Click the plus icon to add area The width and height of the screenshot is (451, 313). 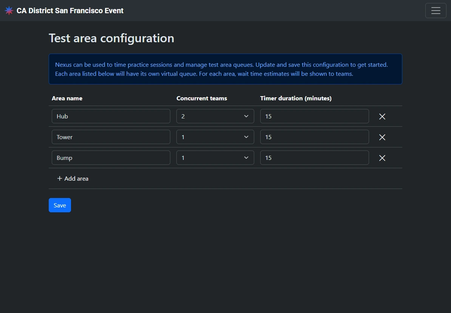(60, 178)
